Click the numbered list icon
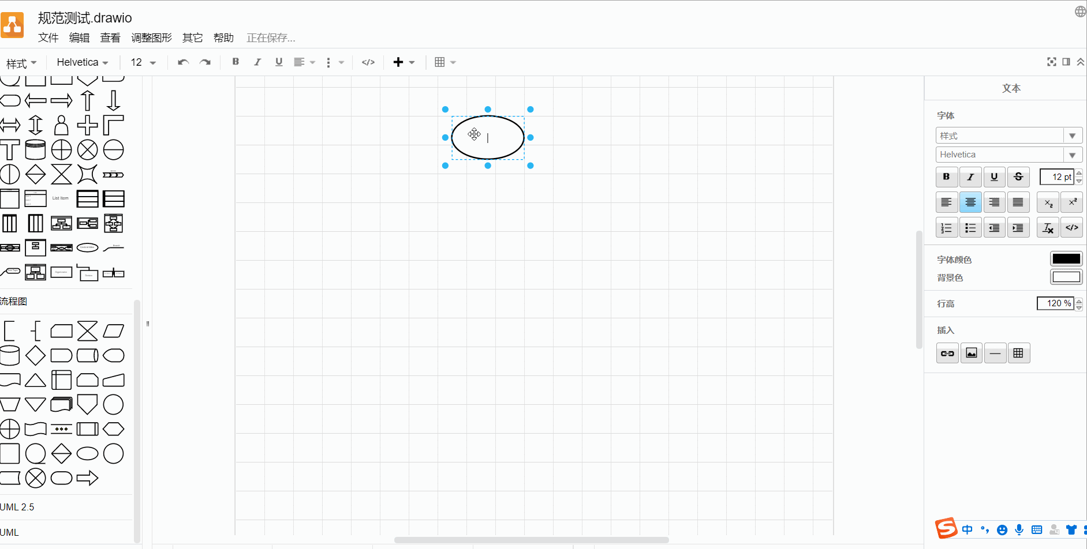1087x549 pixels. point(947,228)
